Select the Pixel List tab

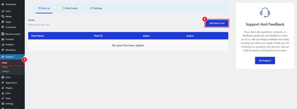tap(44, 8)
